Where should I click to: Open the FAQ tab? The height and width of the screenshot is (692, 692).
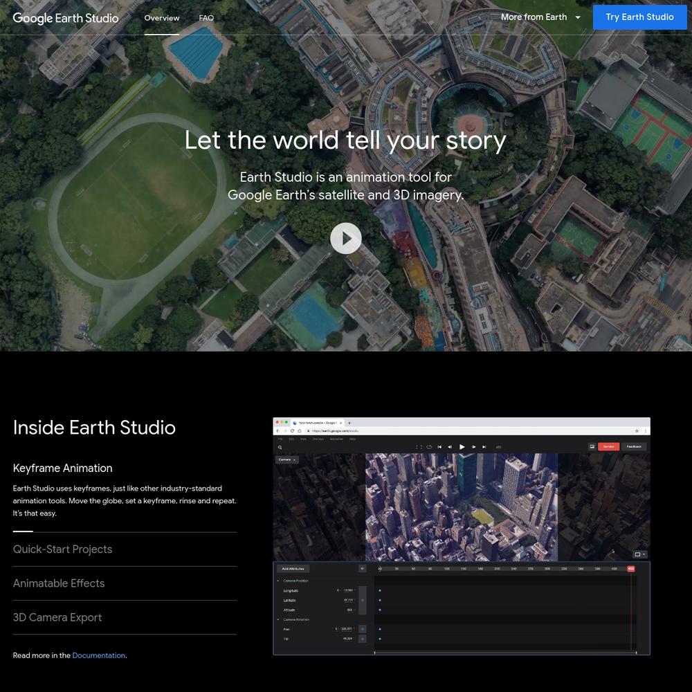coord(206,18)
